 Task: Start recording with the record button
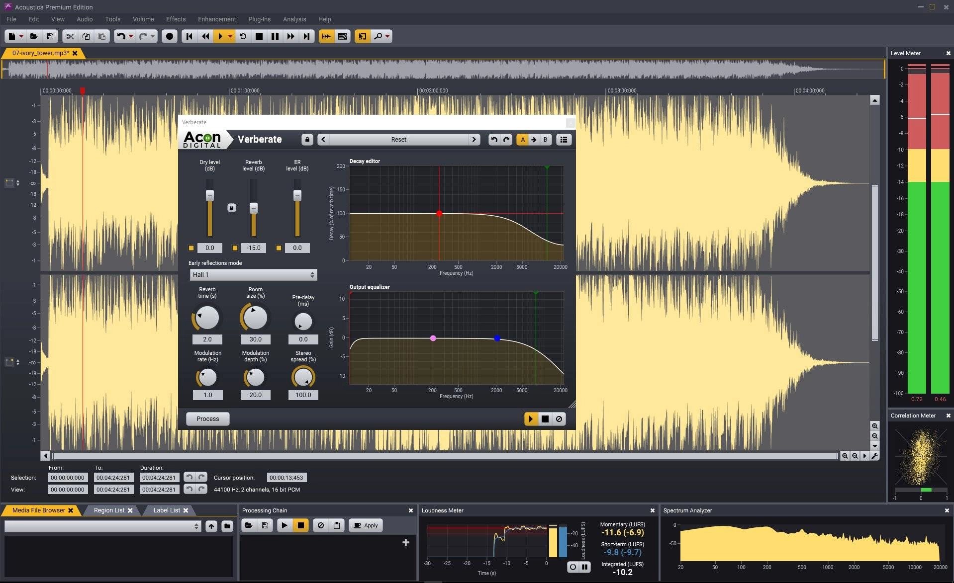[170, 36]
